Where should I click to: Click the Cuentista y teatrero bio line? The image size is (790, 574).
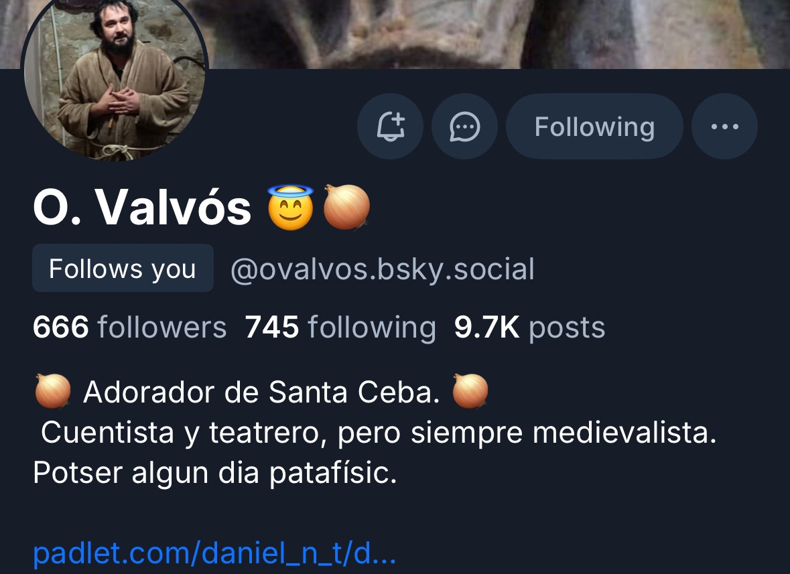[x=379, y=433]
